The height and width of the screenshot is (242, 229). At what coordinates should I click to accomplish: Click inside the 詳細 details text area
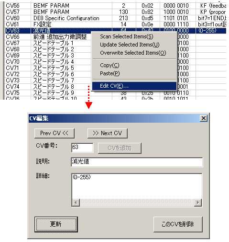(x=137, y=186)
